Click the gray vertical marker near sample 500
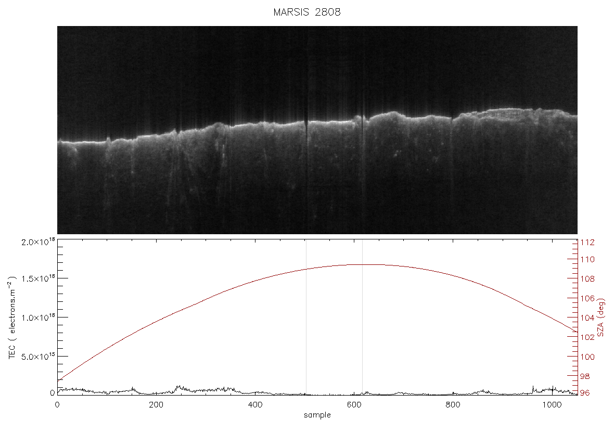Image resolution: width=614 pixels, height=432 pixels. 306,317
